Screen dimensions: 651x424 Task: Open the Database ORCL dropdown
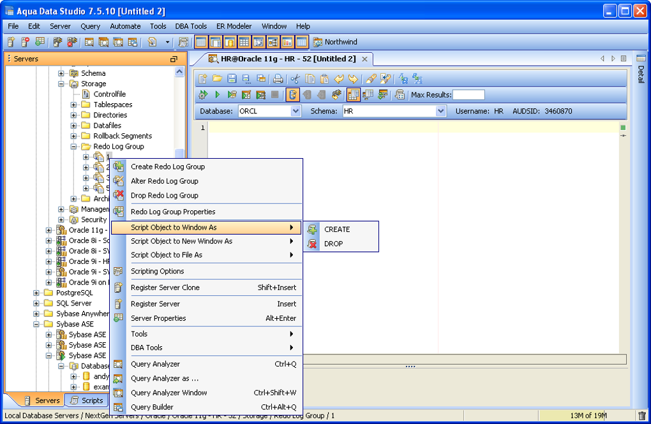point(296,111)
